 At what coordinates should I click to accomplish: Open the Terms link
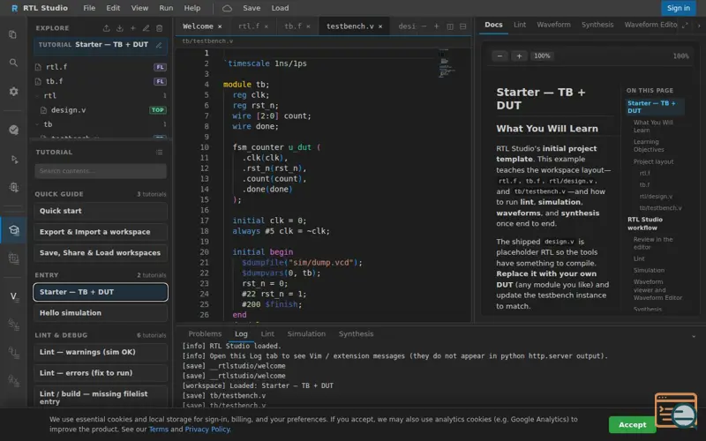159,430
